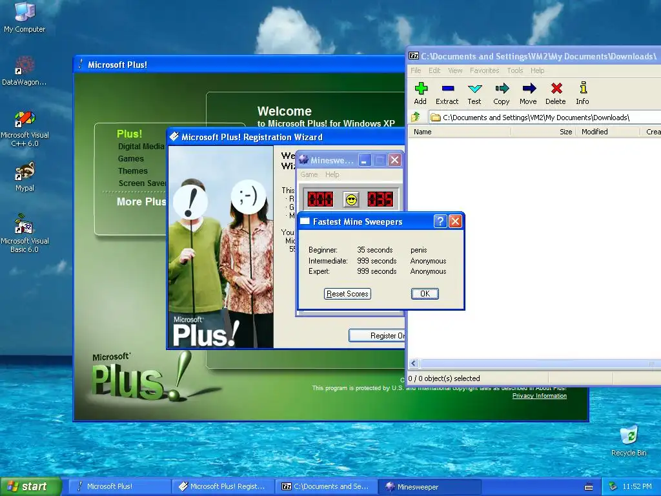Minimize the Minesweeper window

click(365, 160)
